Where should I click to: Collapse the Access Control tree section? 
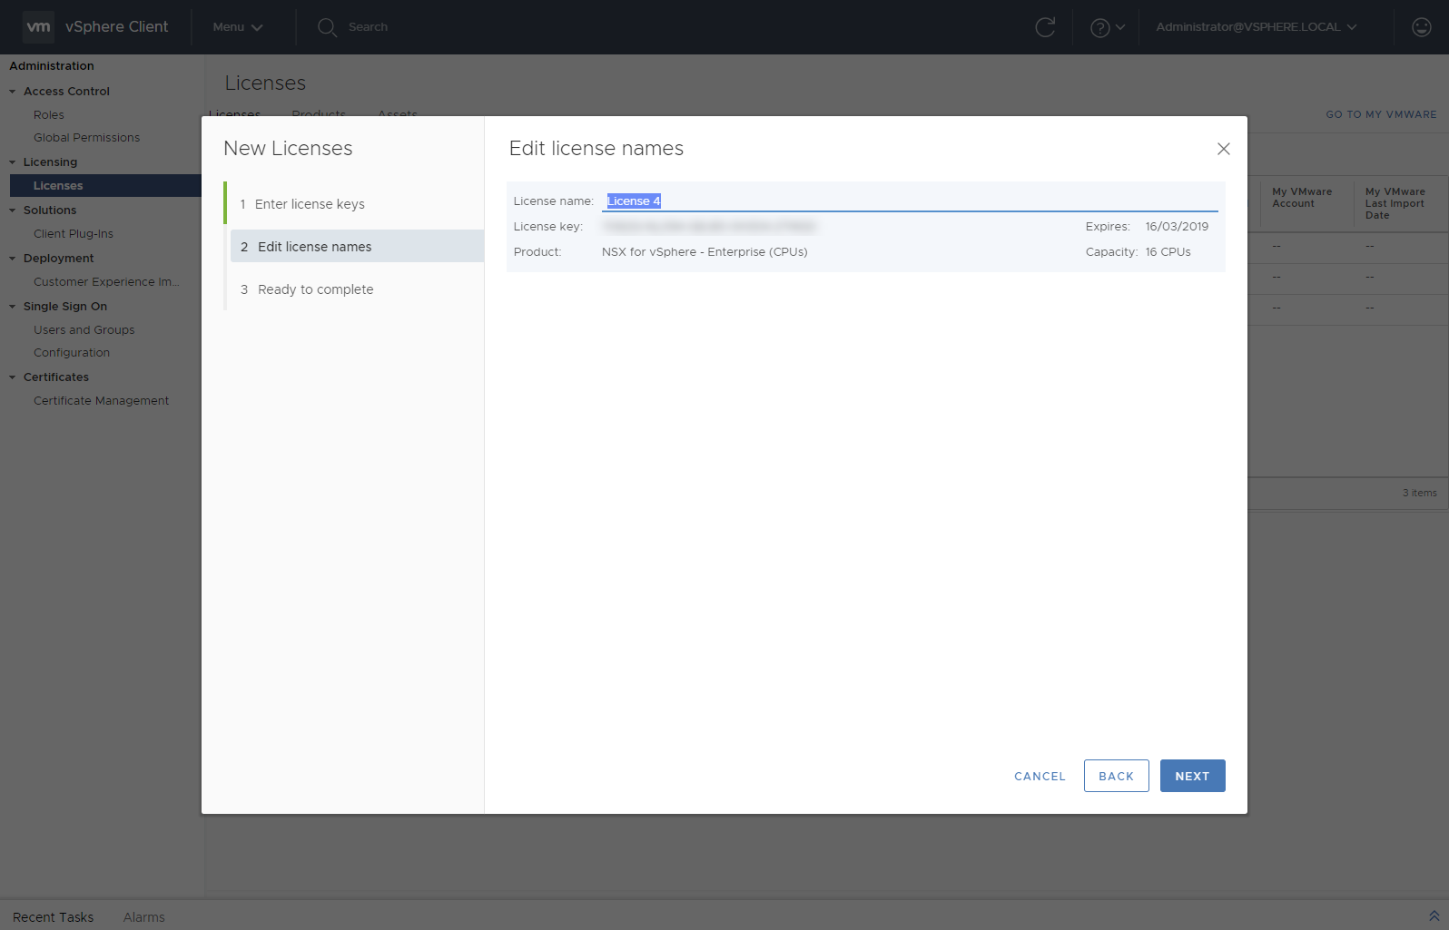[13, 92]
